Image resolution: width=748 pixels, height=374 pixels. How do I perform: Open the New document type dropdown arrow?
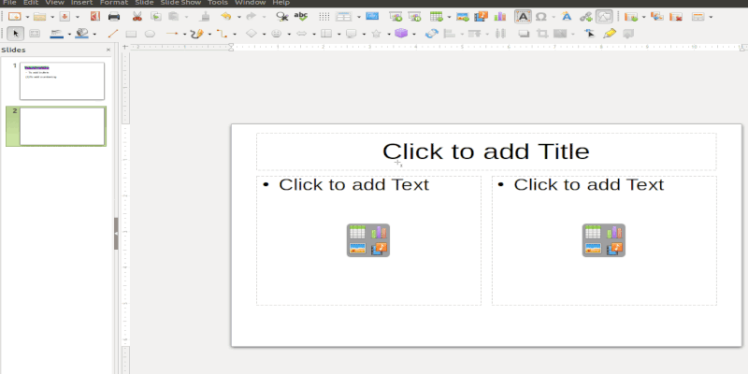click(x=27, y=17)
